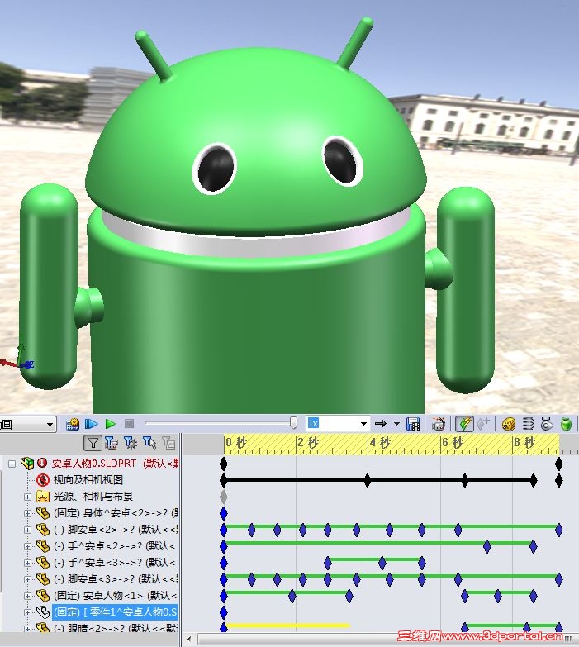
Task: Select the end keyframe of the top assembly row
Action: pos(559,464)
